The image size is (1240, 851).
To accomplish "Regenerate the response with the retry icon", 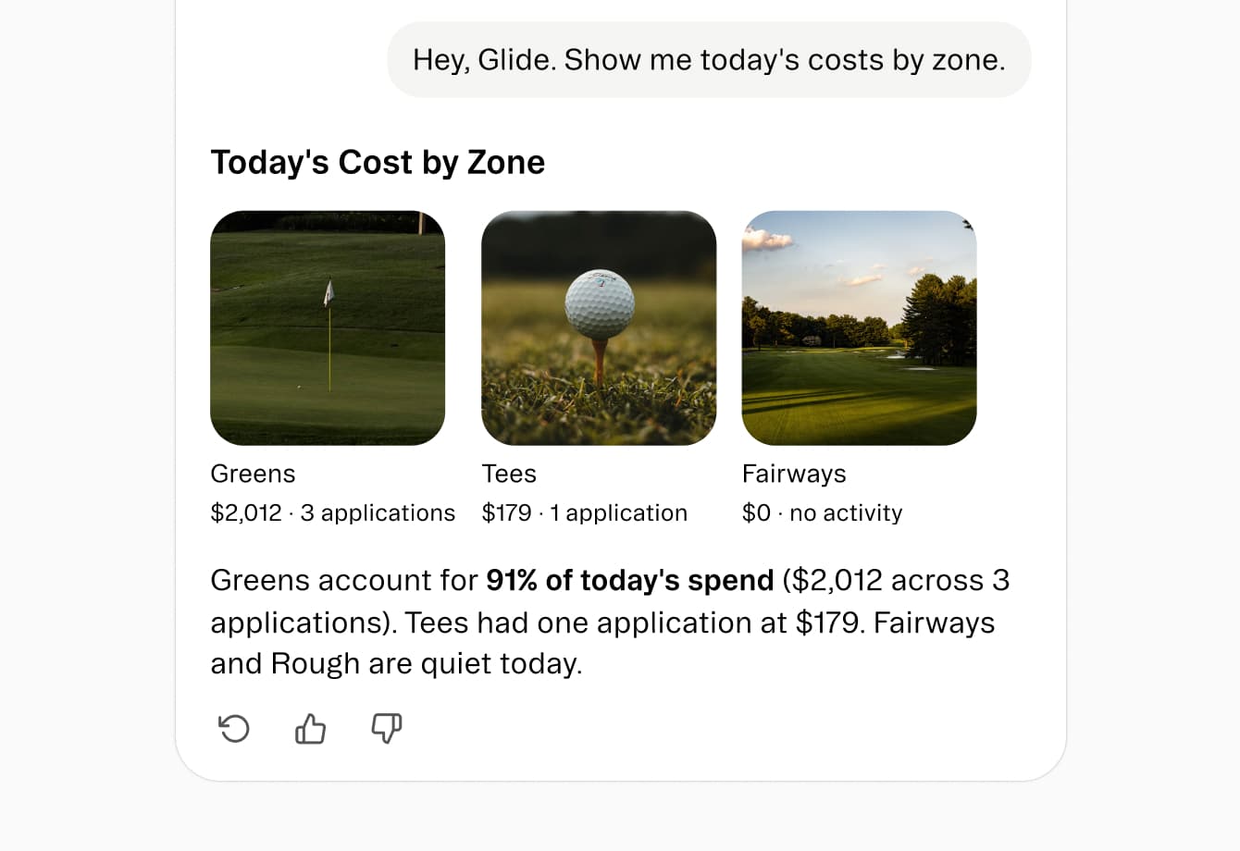I will point(234,729).
